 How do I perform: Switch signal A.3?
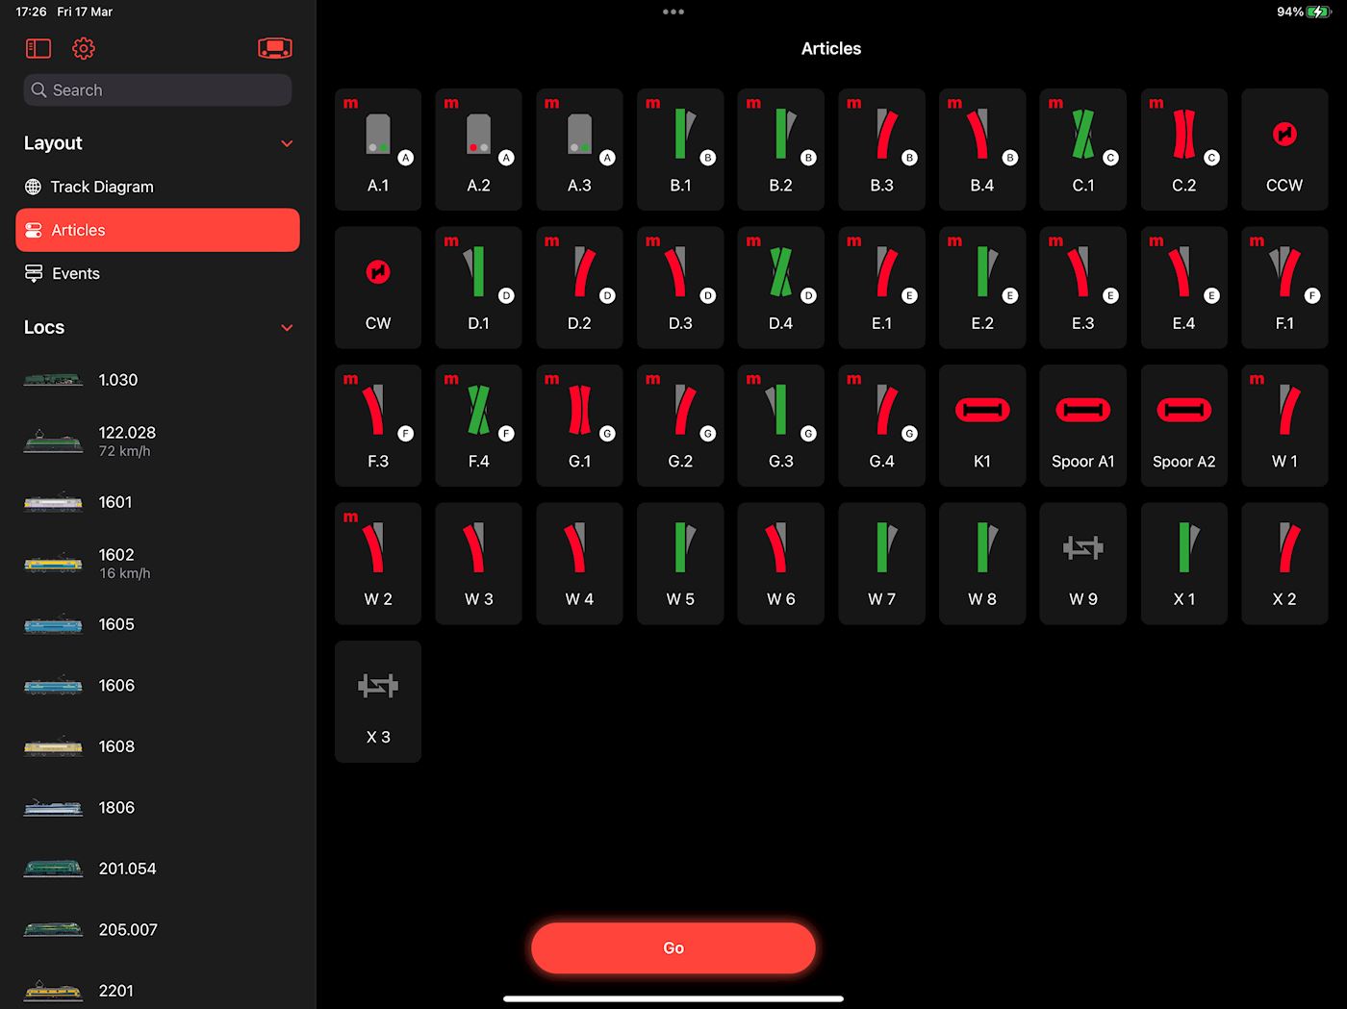[579, 149]
